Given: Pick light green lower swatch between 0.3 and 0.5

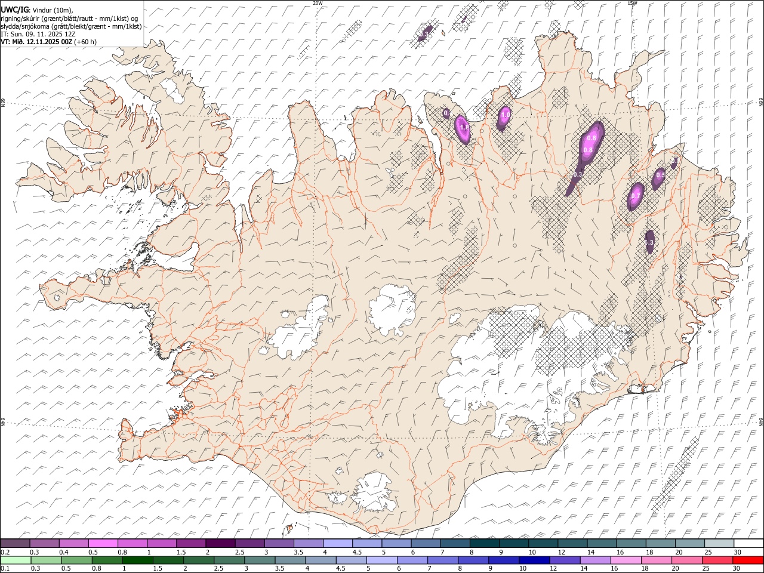Looking at the screenshot, I should 47,560.
